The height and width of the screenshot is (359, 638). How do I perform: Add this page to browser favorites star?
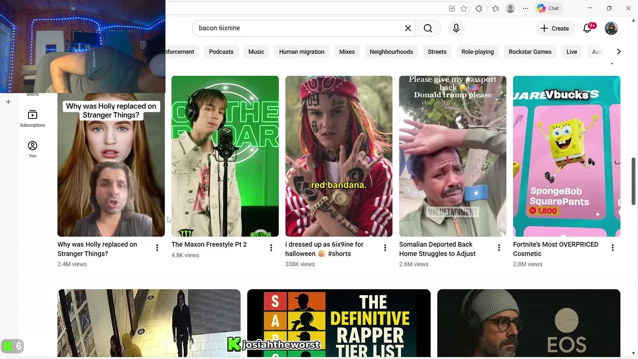464,8
